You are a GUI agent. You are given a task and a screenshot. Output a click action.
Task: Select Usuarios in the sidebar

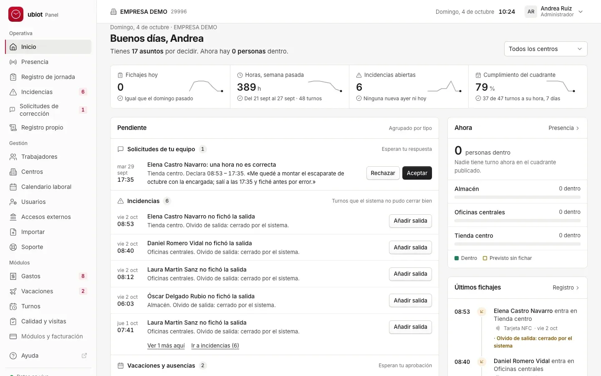tap(48, 202)
